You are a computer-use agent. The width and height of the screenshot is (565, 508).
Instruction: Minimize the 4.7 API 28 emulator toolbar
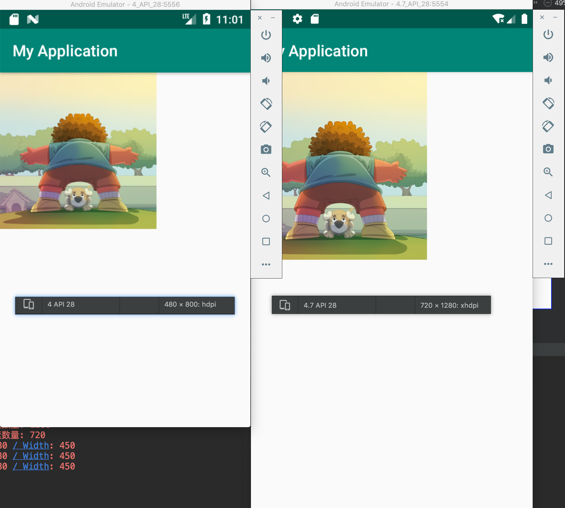pyautogui.click(x=555, y=17)
